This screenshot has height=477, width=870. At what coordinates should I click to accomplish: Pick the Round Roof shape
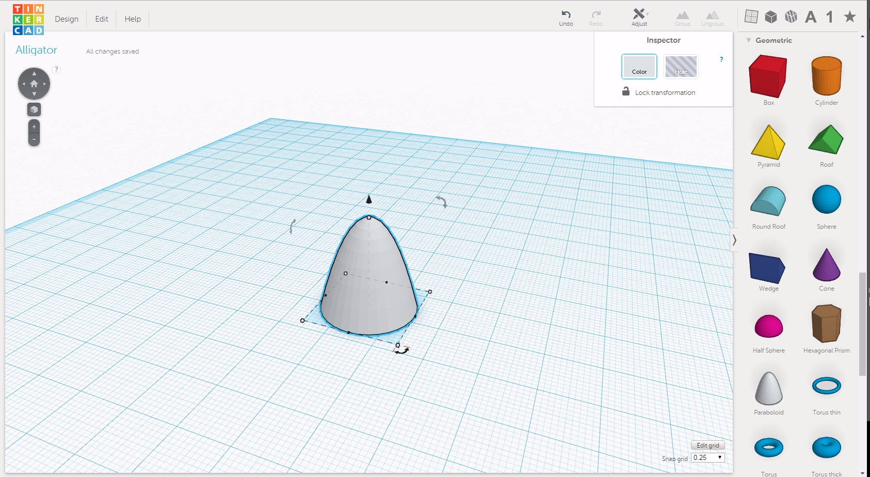(x=768, y=201)
